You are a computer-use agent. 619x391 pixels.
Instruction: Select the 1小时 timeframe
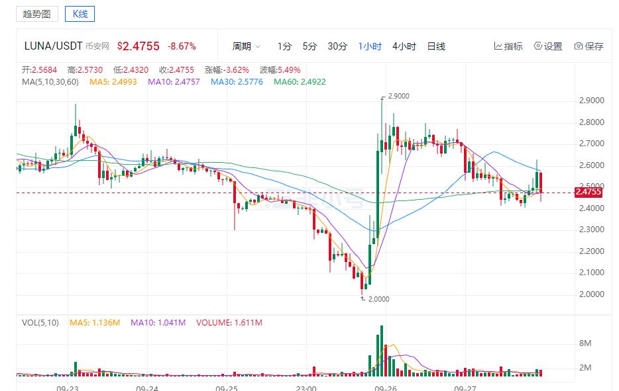coord(370,46)
